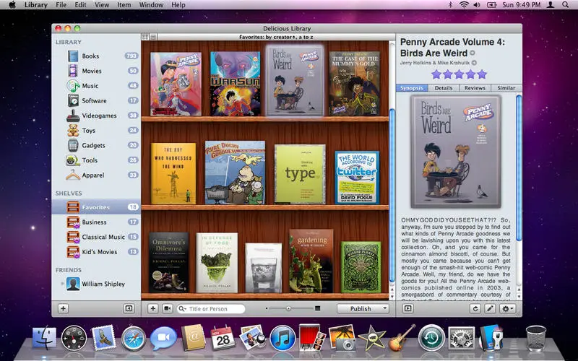Select the Tools tape measure library
Screen dimensions: 578x361
[96, 160]
